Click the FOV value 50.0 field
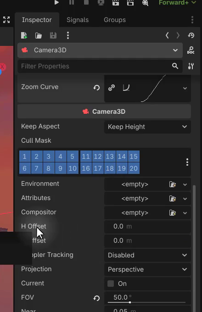This screenshot has height=312, width=202. pos(147,297)
